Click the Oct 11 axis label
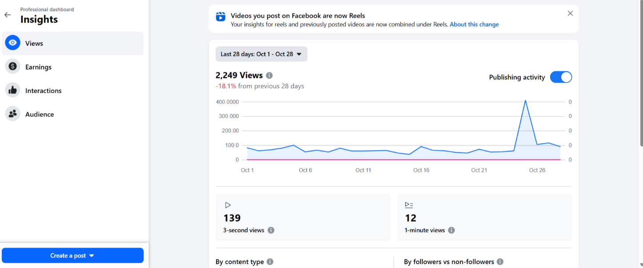The image size is (643, 268). [x=363, y=170]
